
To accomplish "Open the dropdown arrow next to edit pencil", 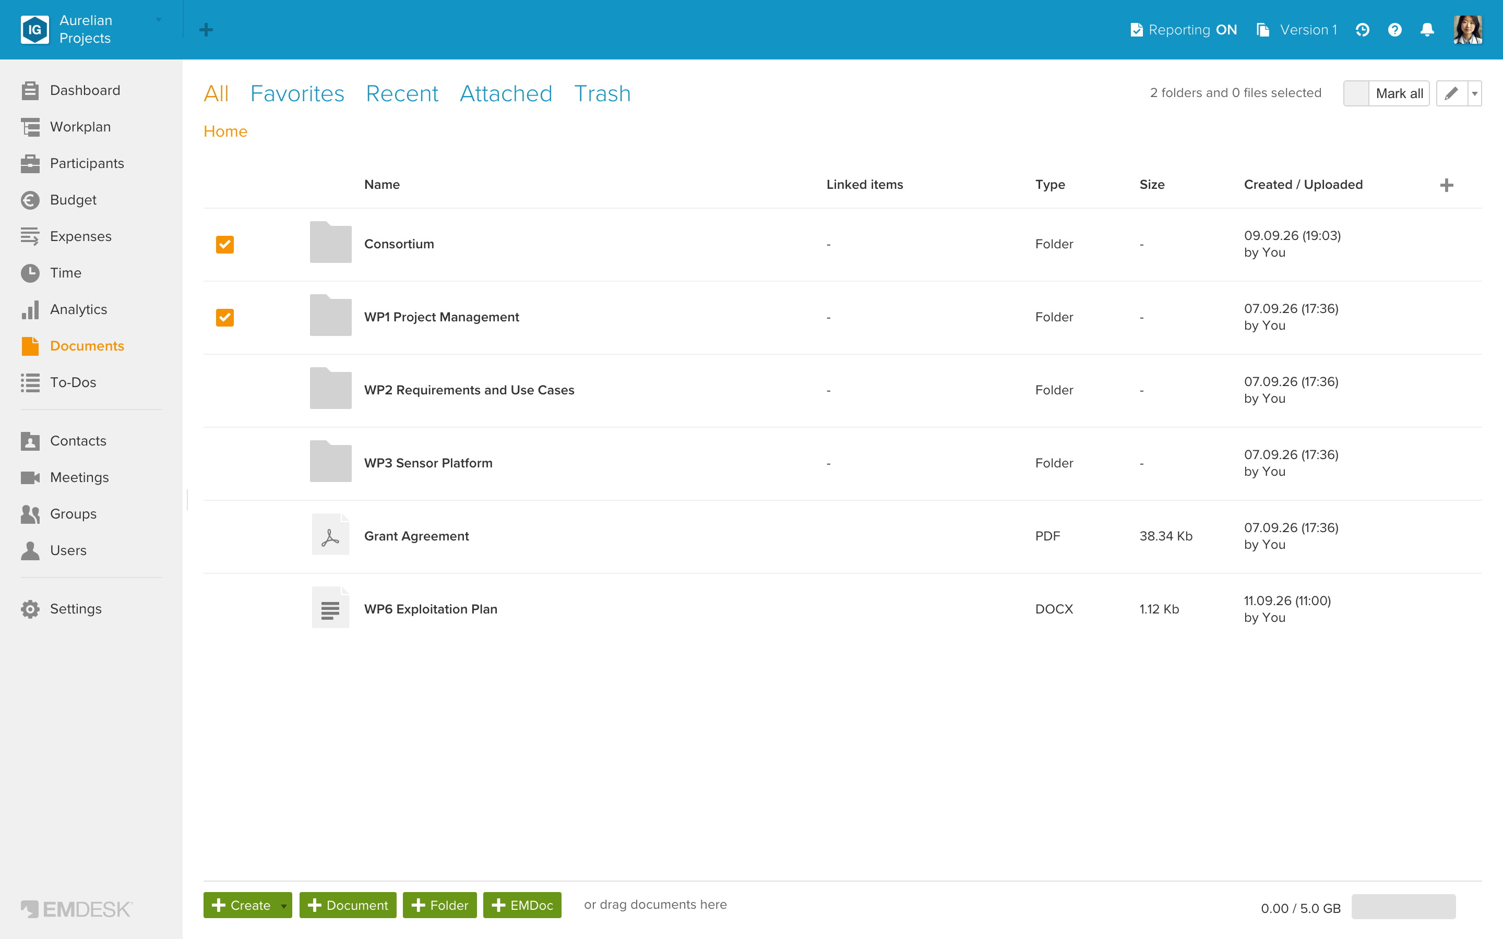I will [1474, 93].
